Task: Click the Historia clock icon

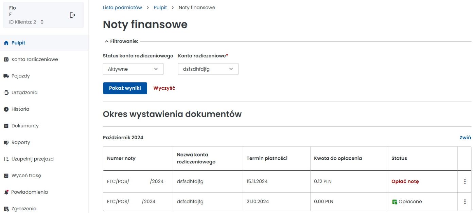Action: (x=6, y=109)
